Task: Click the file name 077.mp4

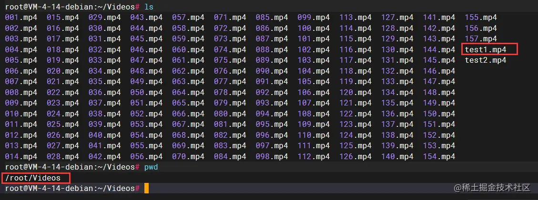Action: pos(230,82)
